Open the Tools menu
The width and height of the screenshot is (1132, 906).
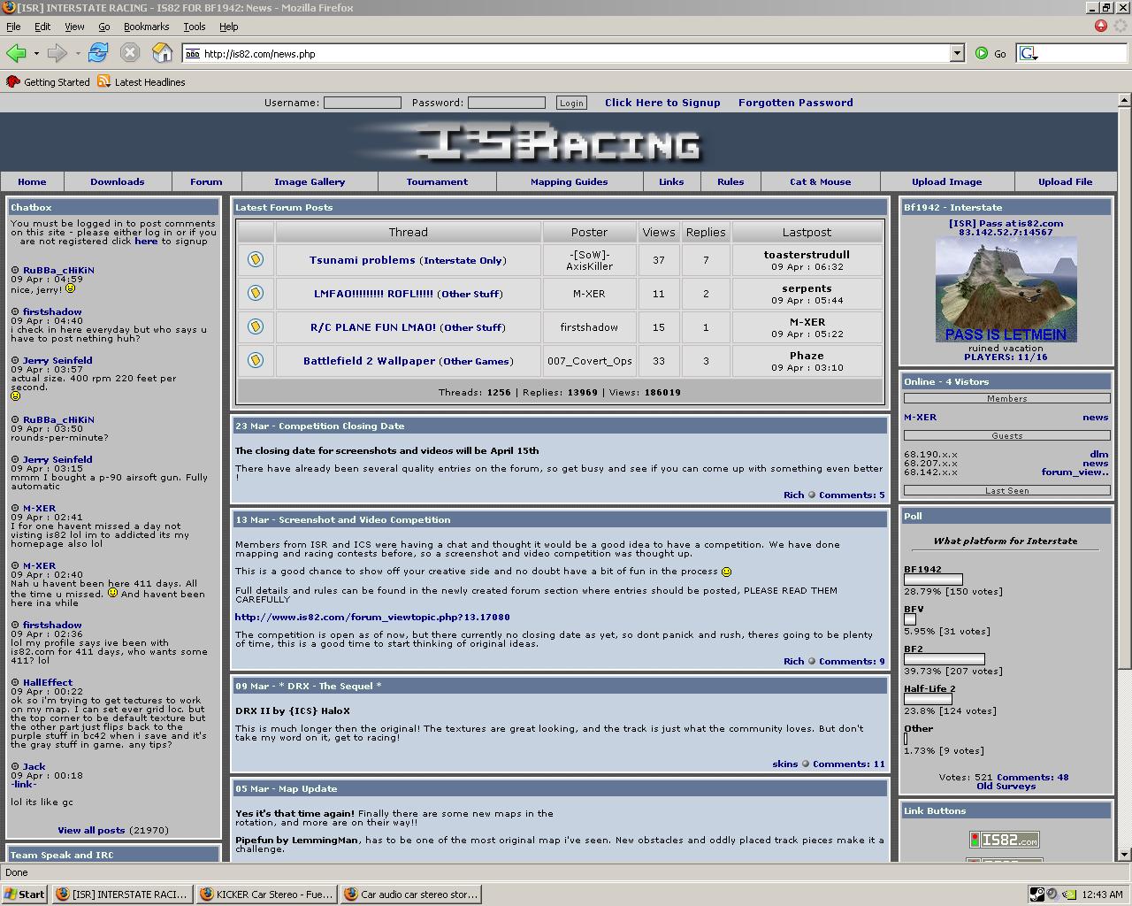tap(195, 27)
